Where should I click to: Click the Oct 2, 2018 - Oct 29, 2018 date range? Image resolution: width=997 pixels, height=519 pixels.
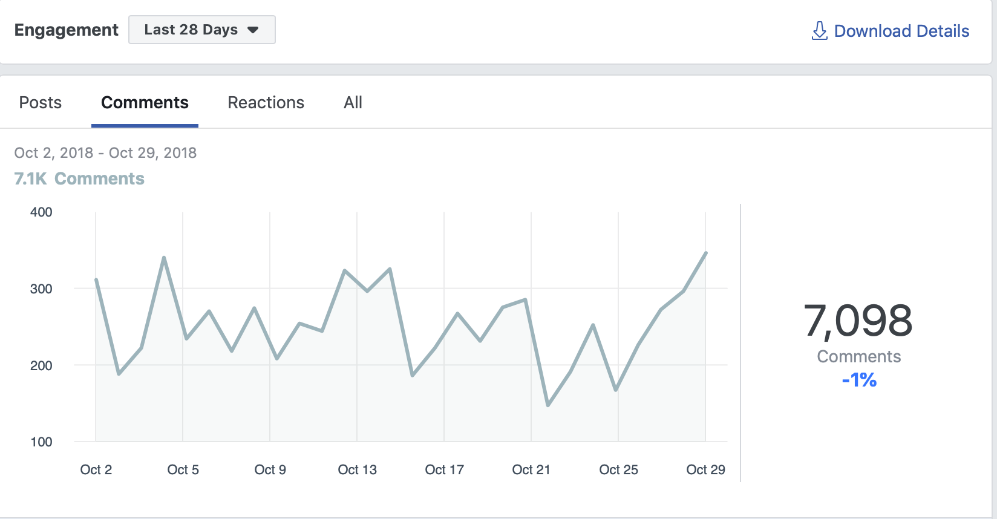(x=105, y=152)
